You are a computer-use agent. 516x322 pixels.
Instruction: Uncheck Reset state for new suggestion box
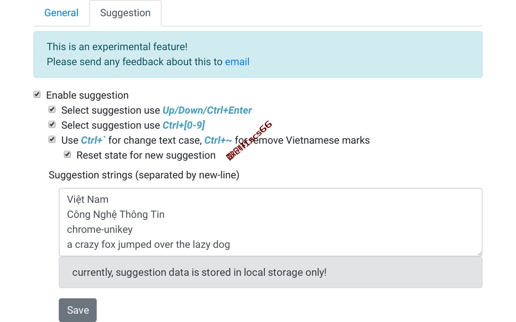[67, 155]
